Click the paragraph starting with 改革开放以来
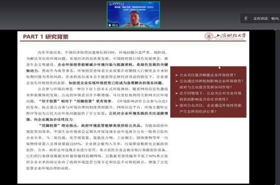This screenshot has height=185, width=280. (97, 68)
